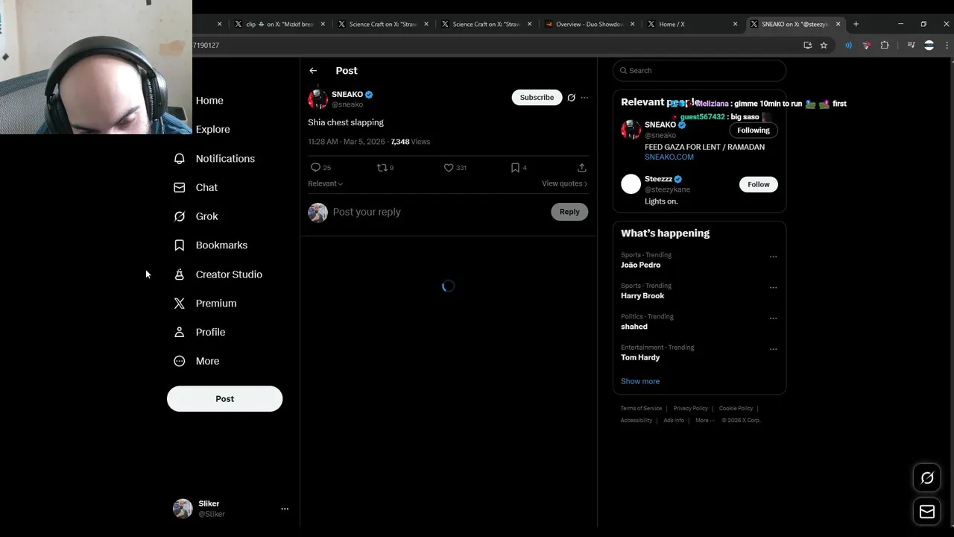Open Notifications bell icon

click(x=179, y=159)
